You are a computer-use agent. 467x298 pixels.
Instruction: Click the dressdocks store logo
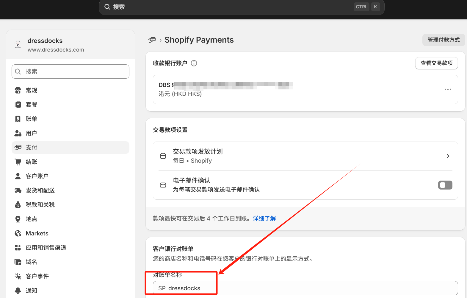[x=18, y=45]
